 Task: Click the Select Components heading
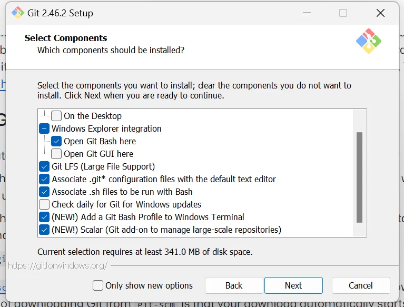[x=66, y=38]
